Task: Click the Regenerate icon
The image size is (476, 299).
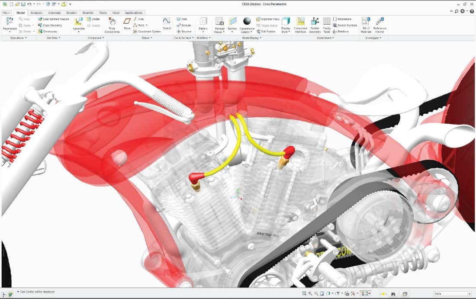Action: pos(9,22)
